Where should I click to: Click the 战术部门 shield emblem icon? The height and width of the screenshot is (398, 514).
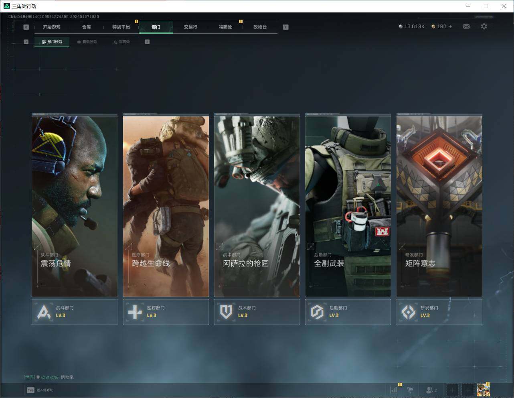point(226,312)
